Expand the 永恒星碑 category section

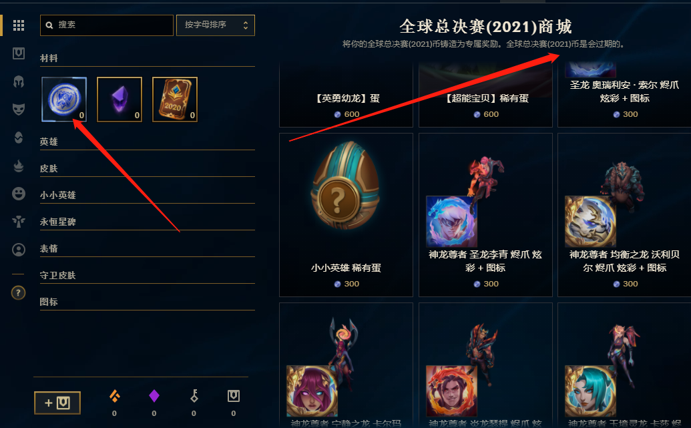coord(147,222)
